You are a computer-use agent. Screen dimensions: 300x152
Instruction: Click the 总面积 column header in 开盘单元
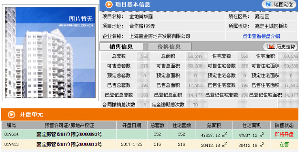point(214,125)
